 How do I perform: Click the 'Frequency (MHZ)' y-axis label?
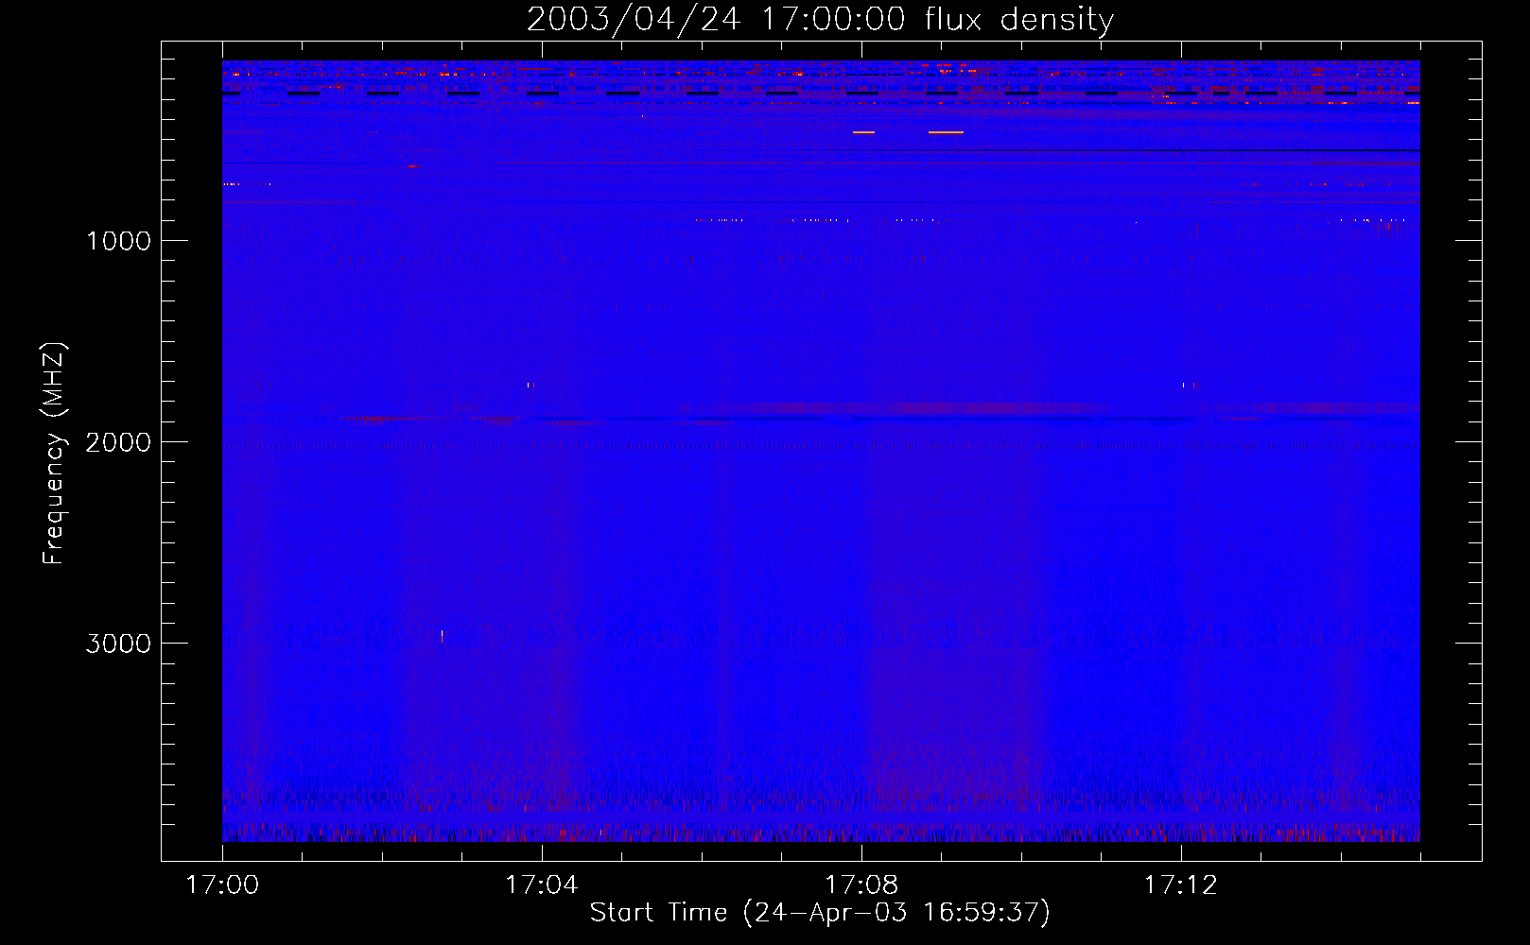coord(54,453)
